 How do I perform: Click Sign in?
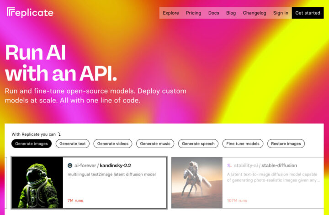click(x=281, y=13)
